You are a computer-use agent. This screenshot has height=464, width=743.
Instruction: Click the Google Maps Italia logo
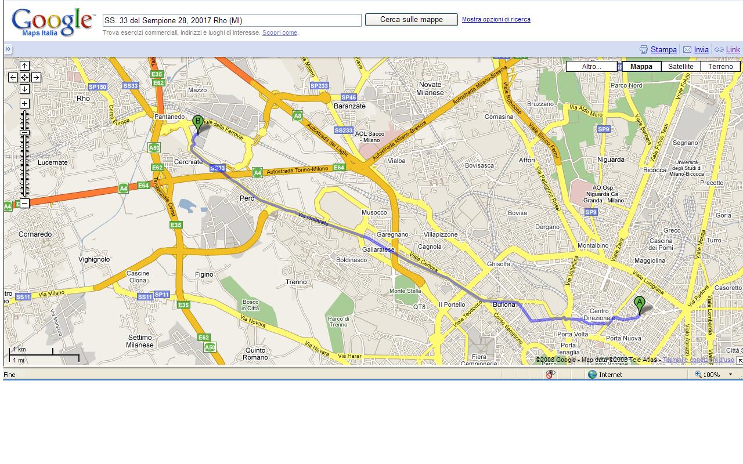click(x=52, y=22)
